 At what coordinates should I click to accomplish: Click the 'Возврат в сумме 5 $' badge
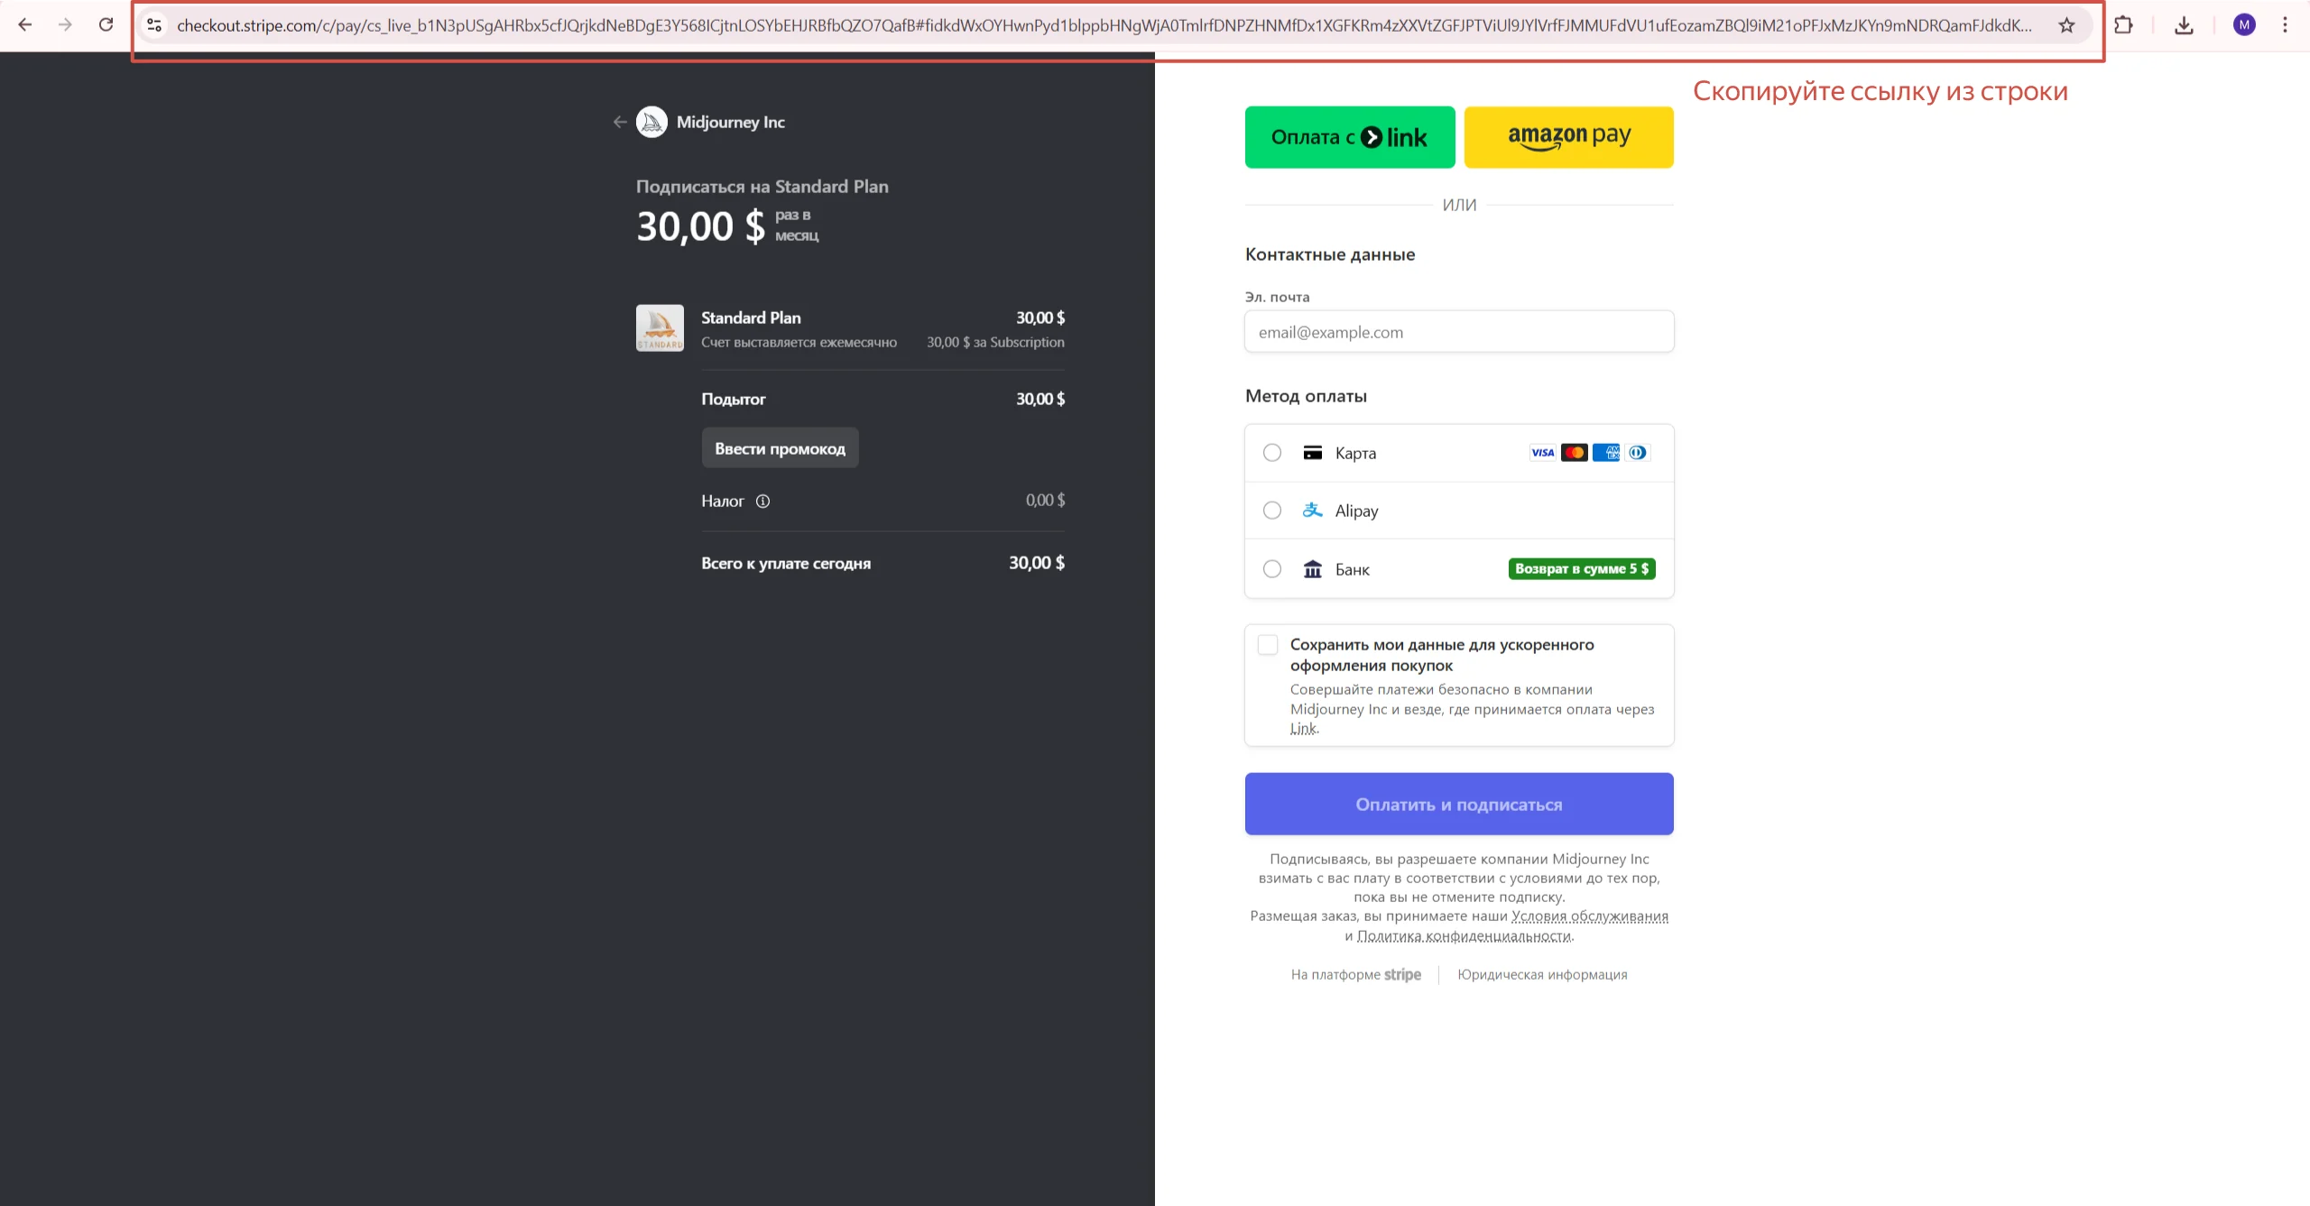[1581, 569]
